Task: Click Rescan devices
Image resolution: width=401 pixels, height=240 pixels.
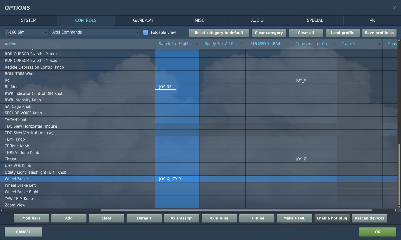Action: (370, 218)
